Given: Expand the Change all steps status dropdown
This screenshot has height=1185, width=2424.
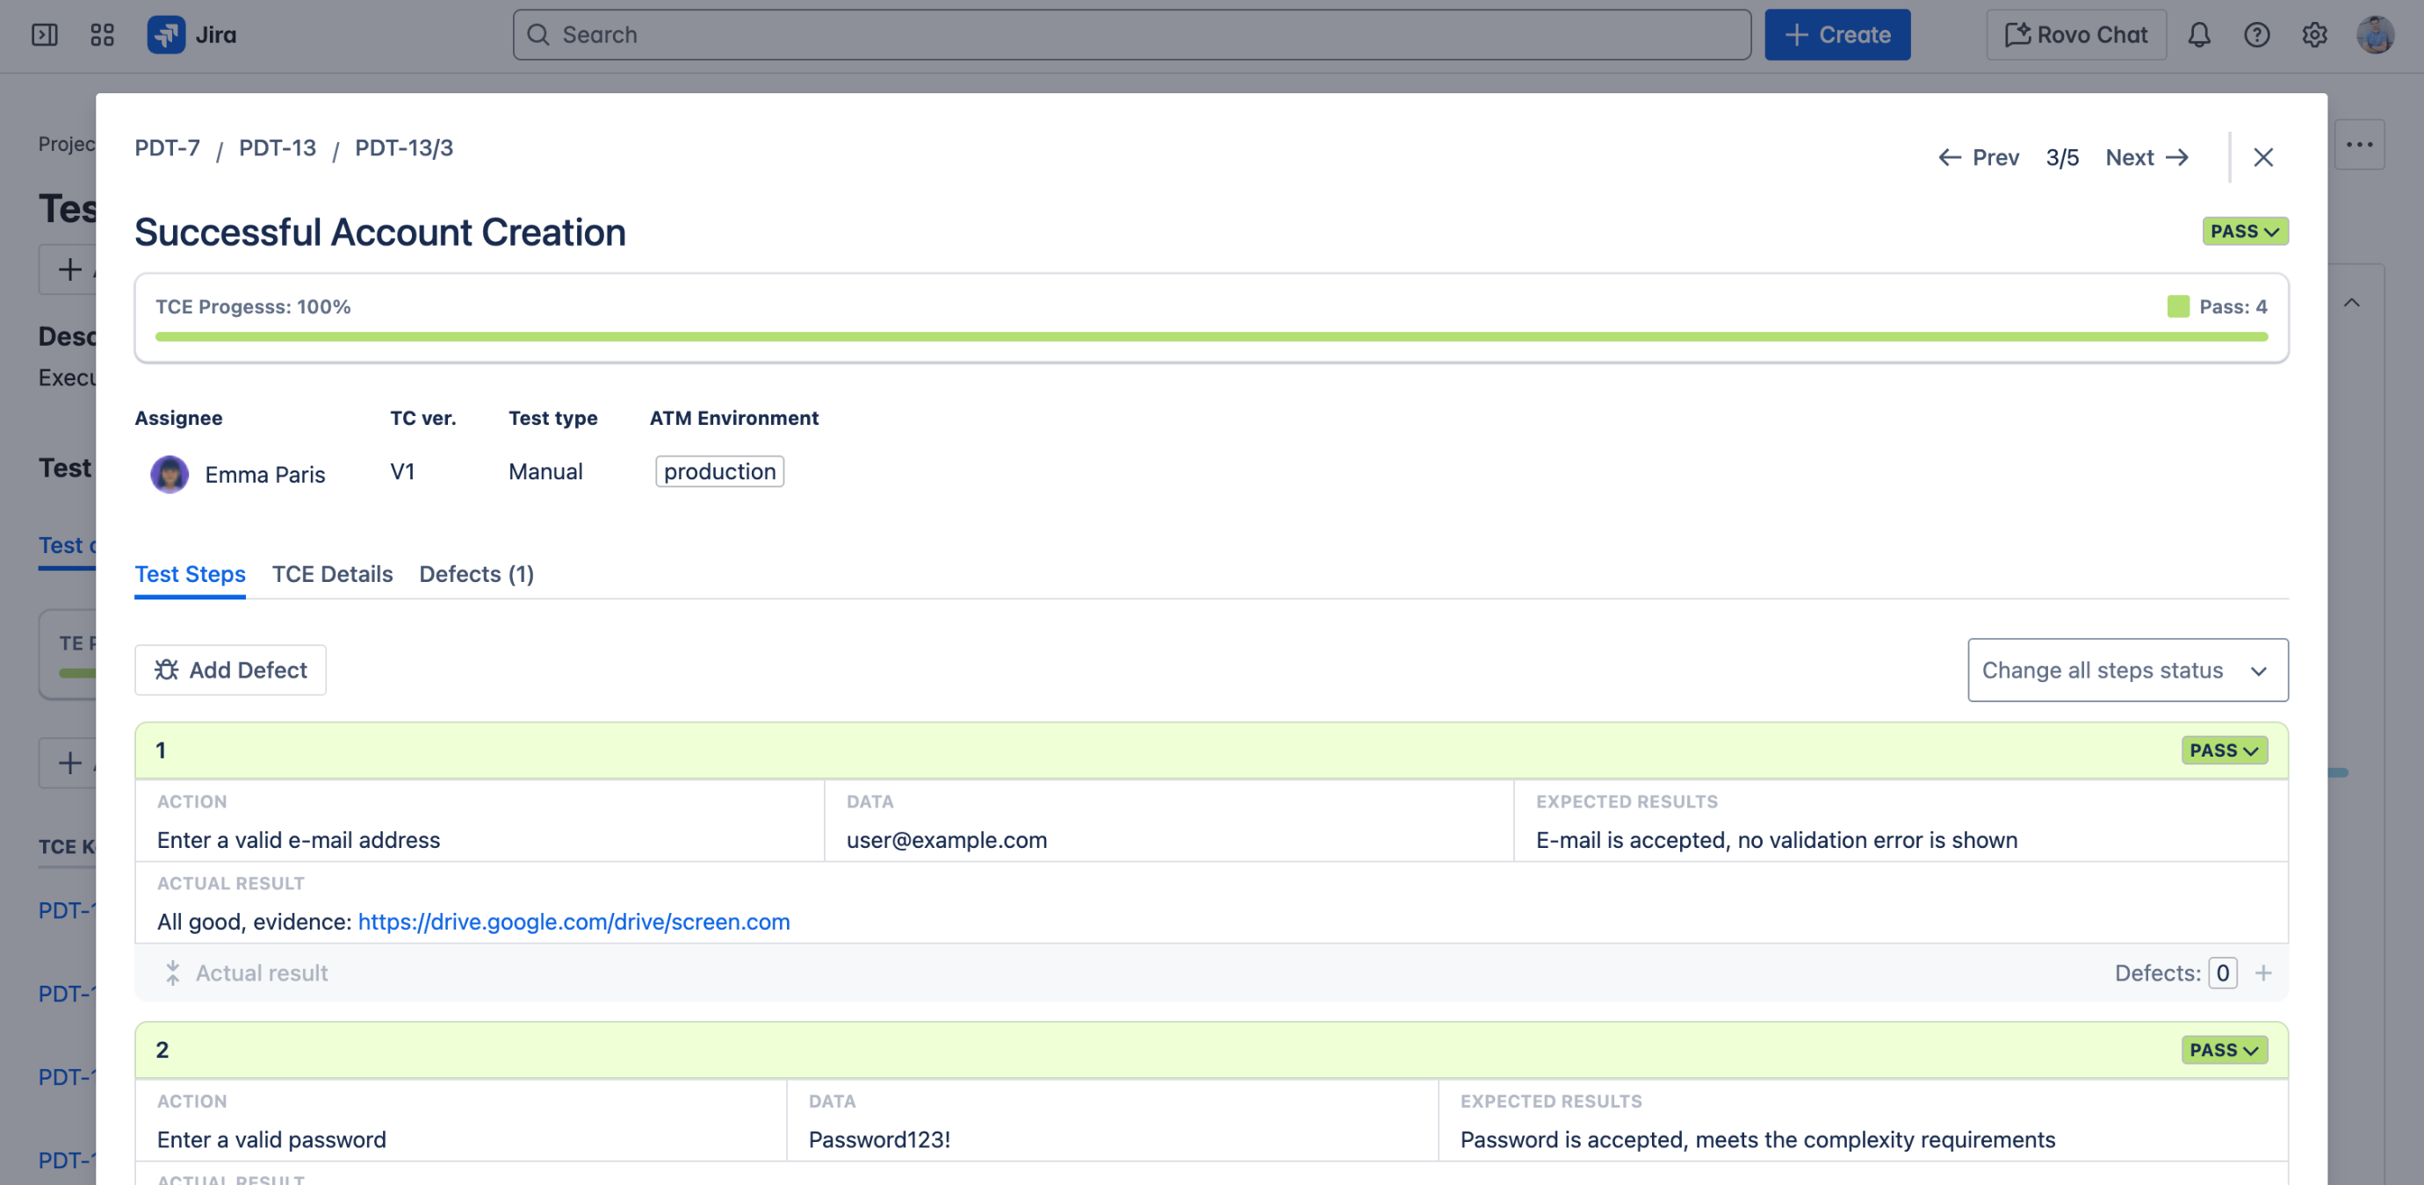Looking at the screenshot, I should tap(2126, 670).
